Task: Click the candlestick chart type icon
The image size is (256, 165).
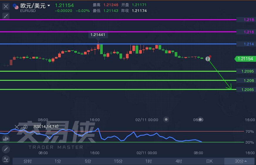Action: [6, 139]
